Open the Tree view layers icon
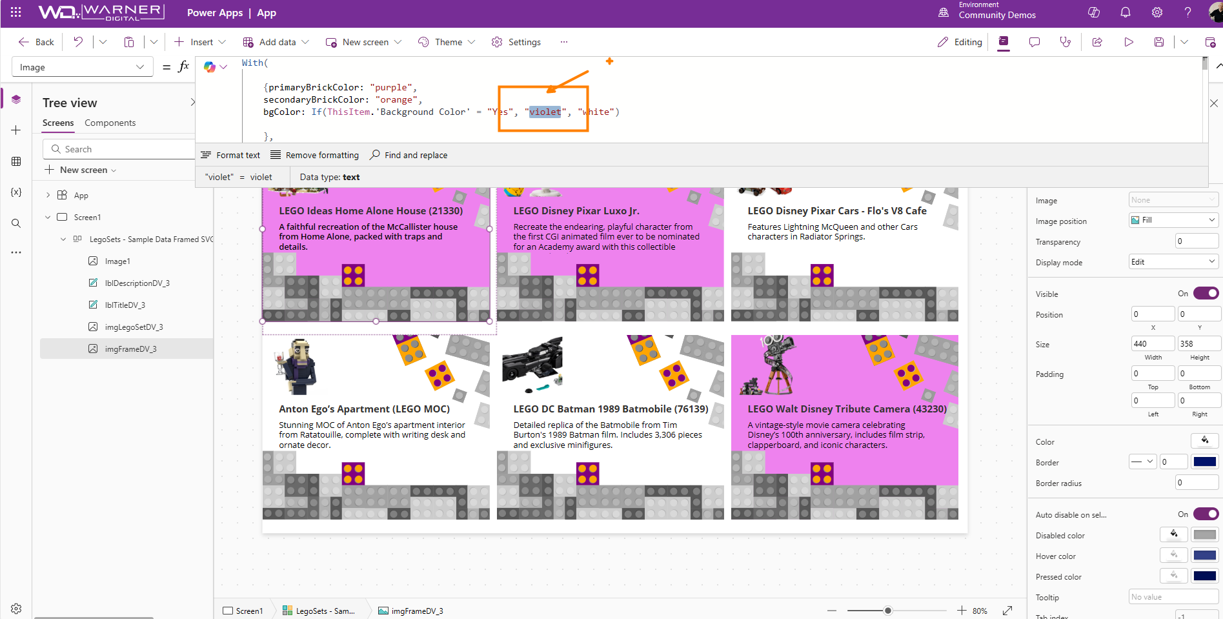Image resolution: width=1223 pixels, height=619 pixels. (x=16, y=99)
